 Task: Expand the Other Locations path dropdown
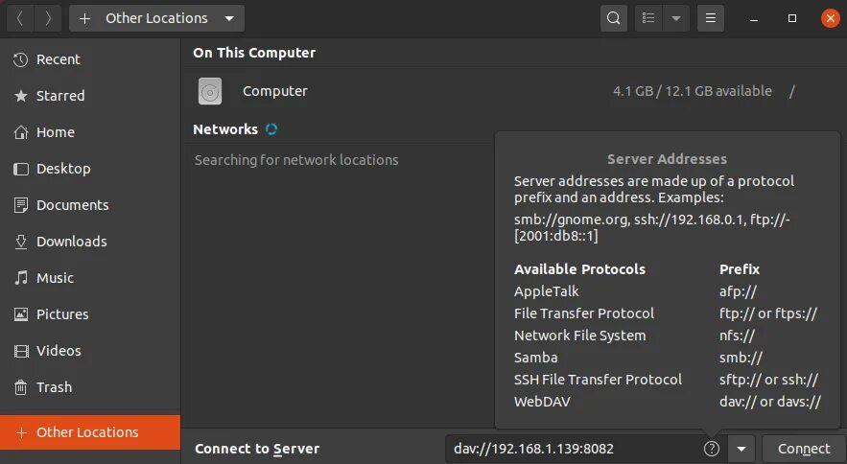pyautogui.click(x=227, y=18)
